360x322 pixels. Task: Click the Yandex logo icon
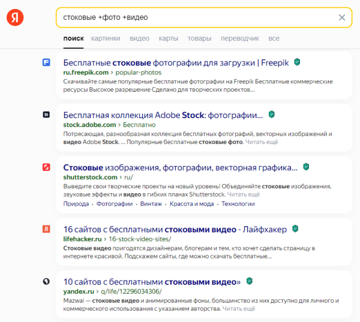point(16,18)
